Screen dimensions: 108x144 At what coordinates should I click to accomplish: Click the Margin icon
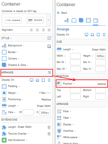4,93
